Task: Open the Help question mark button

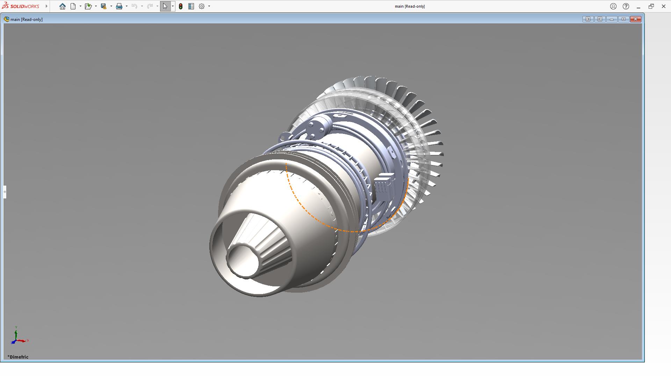Action: pyautogui.click(x=626, y=6)
